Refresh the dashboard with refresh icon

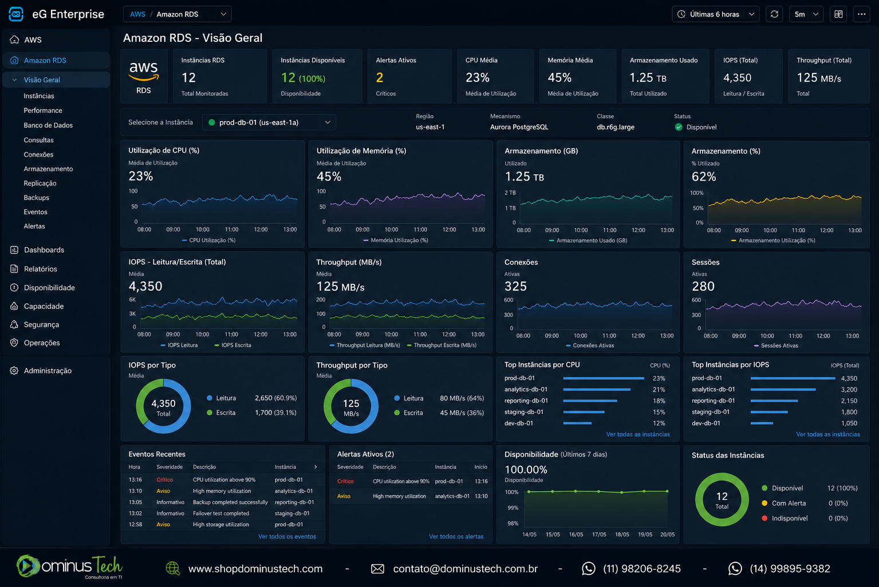coord(774,14)
